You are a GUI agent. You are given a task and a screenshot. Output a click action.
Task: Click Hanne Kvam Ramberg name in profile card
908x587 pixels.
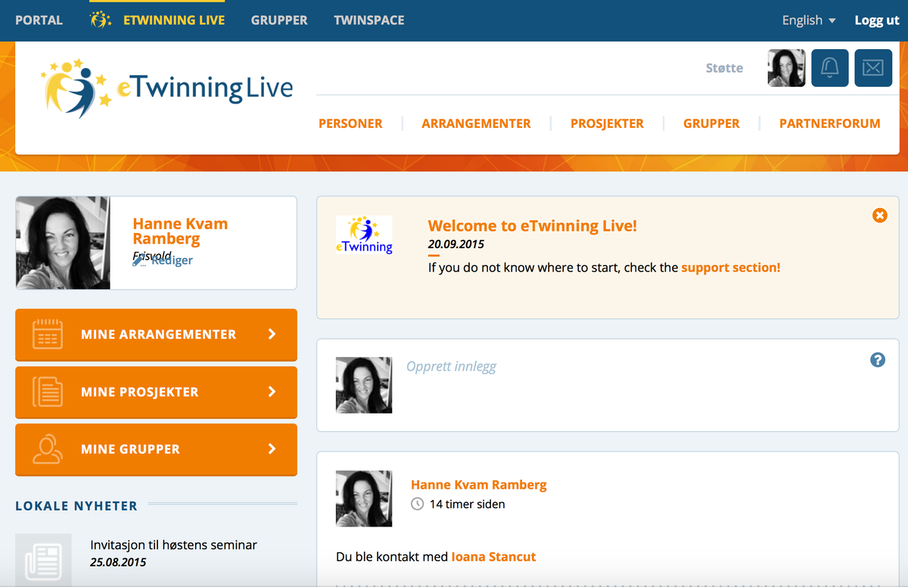(180, 231)
